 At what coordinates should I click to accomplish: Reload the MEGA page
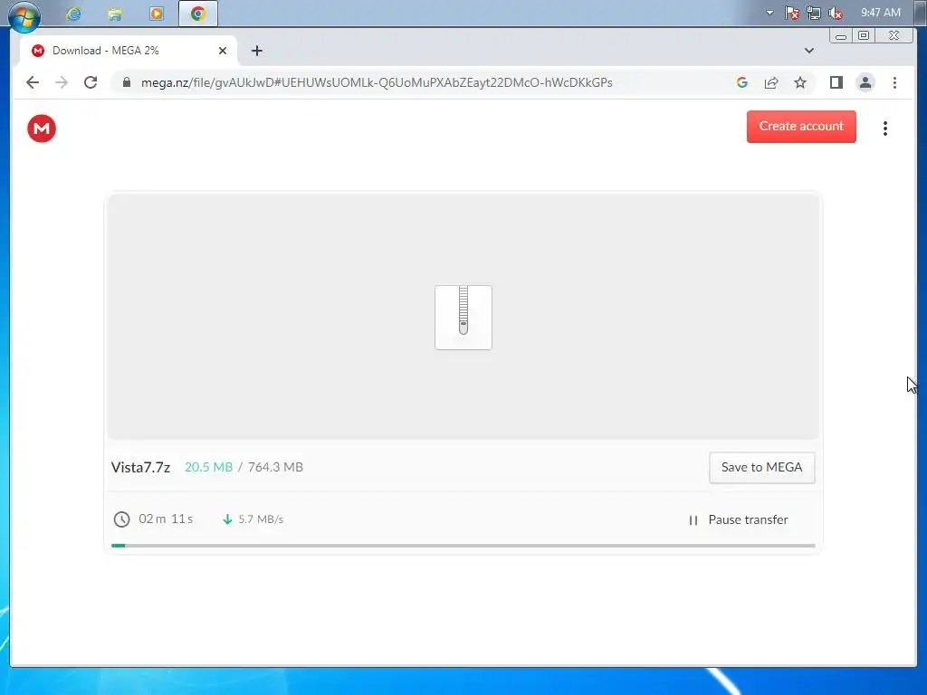click(x=91, y=82)
